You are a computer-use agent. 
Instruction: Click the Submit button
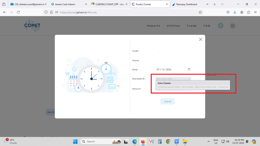pos(167,101)
